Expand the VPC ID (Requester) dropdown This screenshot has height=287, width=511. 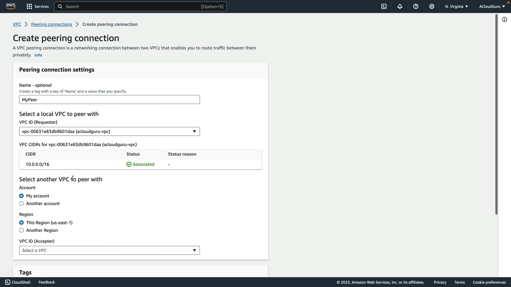tap(109, 132)
